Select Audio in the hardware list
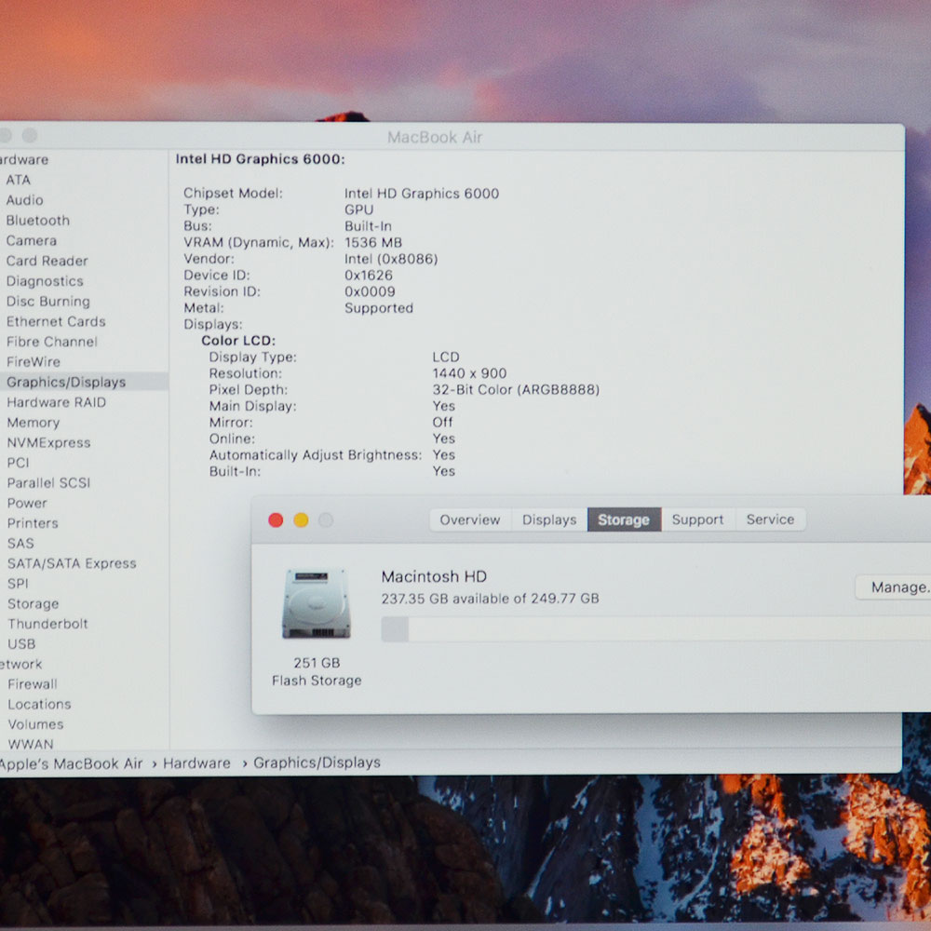The width and height of the screenshot is (931, 931). click(25, 200)
